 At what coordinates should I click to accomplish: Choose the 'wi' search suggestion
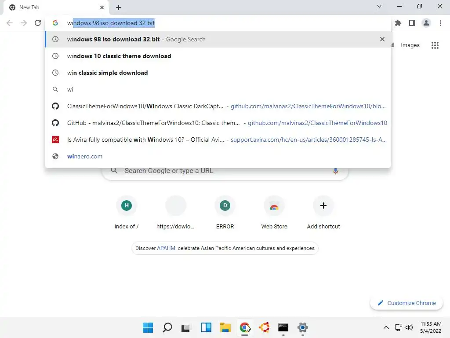click(x=218, y=89)
